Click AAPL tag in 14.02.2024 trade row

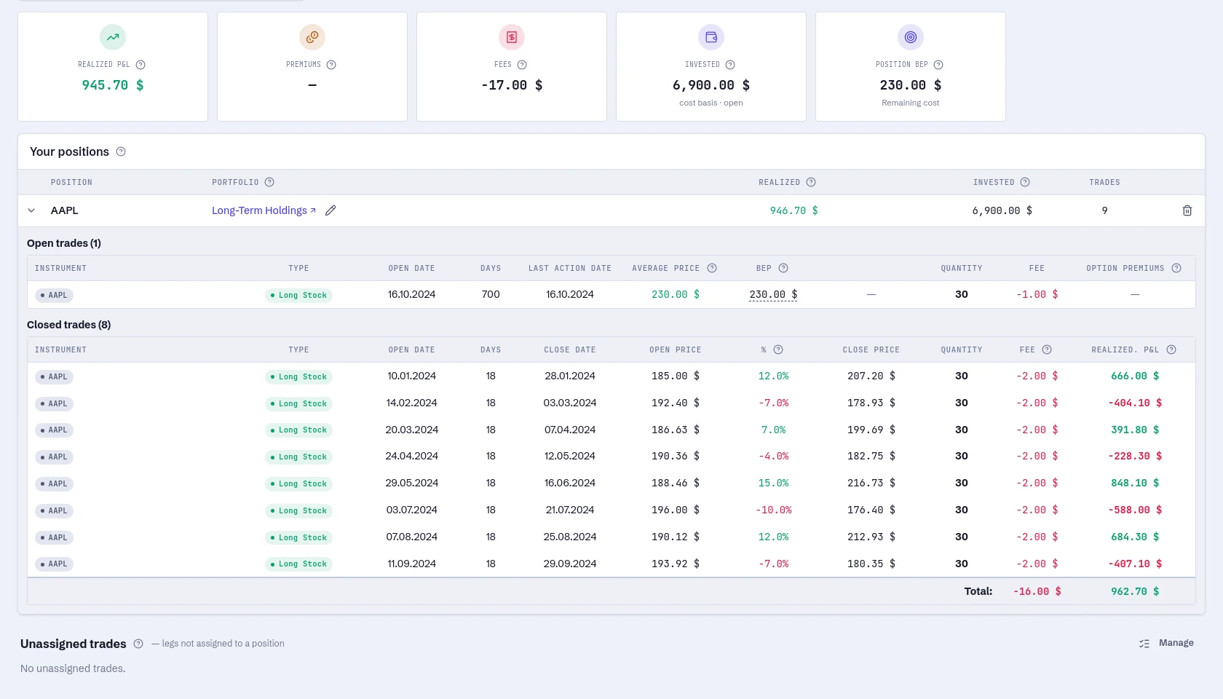click(x=54, y=404)
